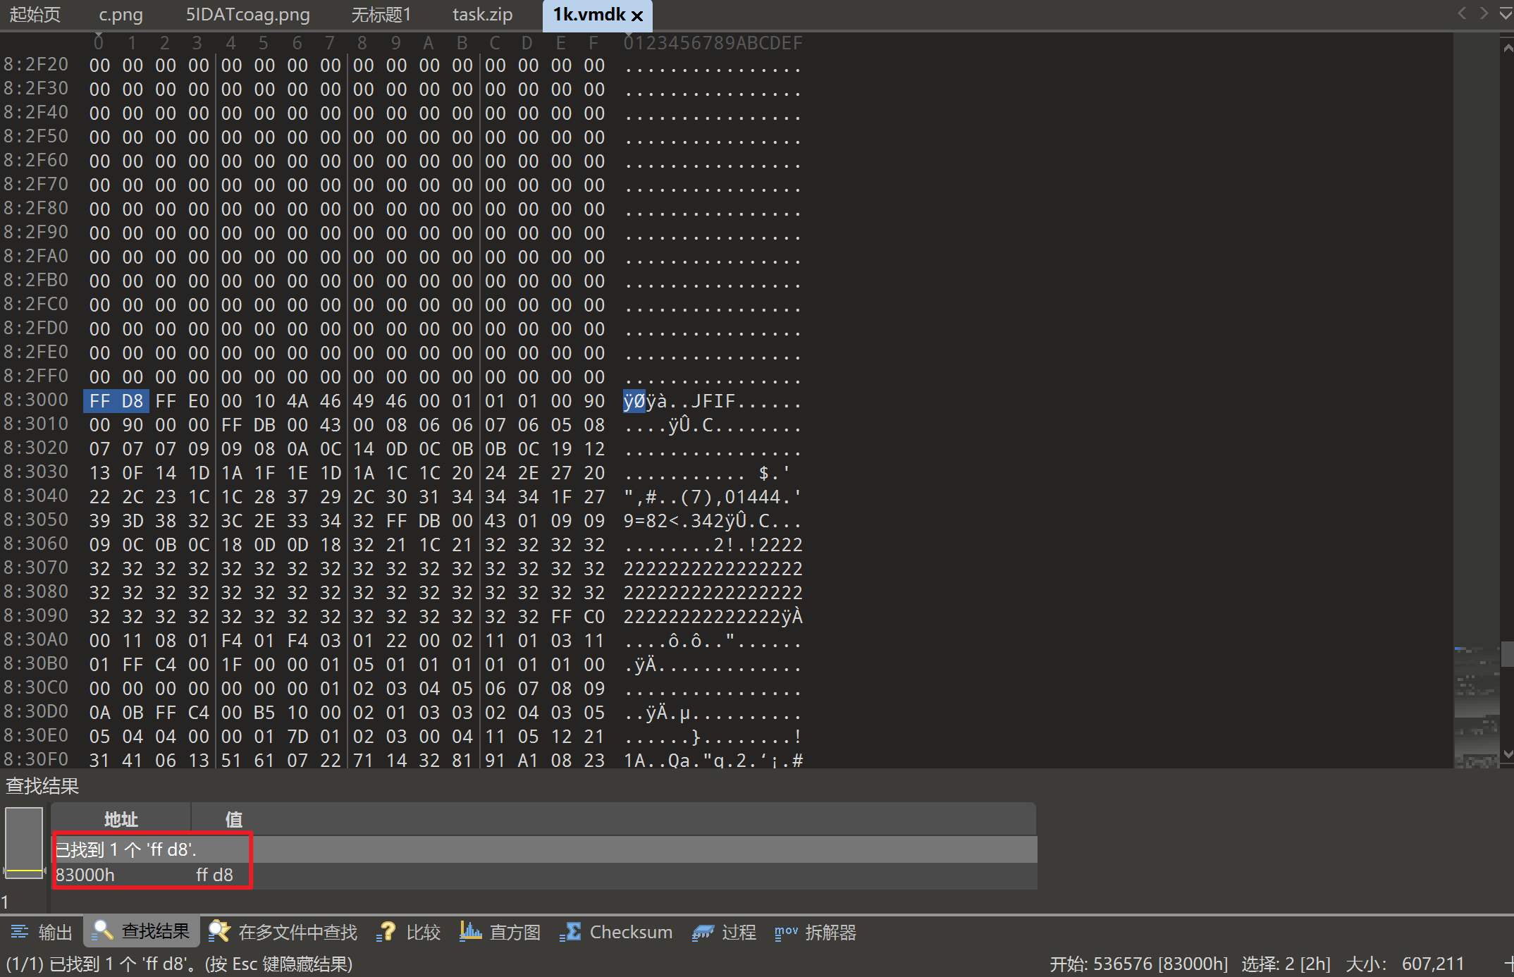
Task: Click the 地址 address column header
Action: tap(121, 819)
